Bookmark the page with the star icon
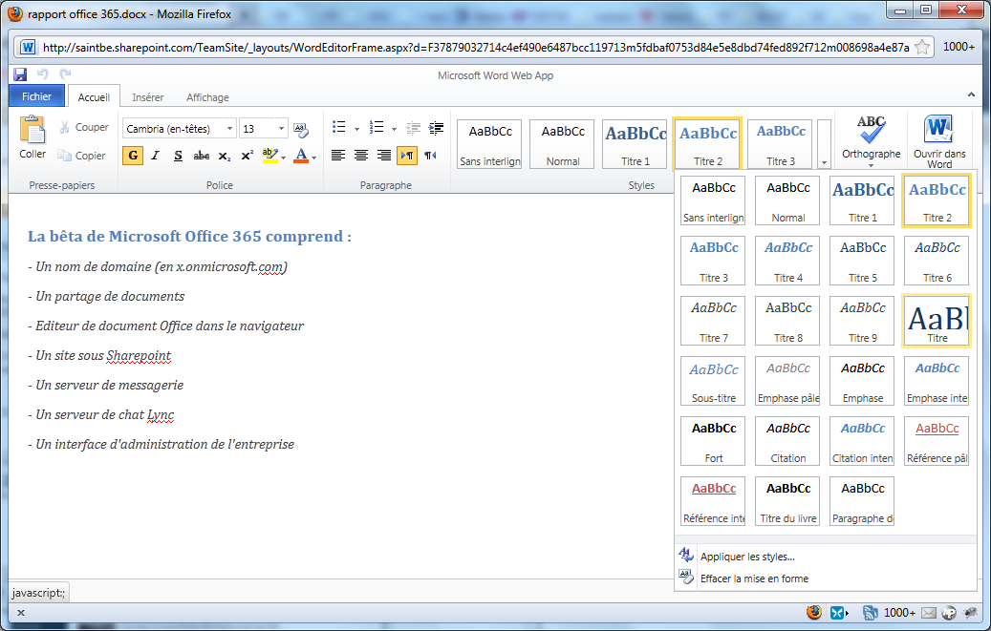The width and height of the screenshot is (991, 631). (922, 47)
